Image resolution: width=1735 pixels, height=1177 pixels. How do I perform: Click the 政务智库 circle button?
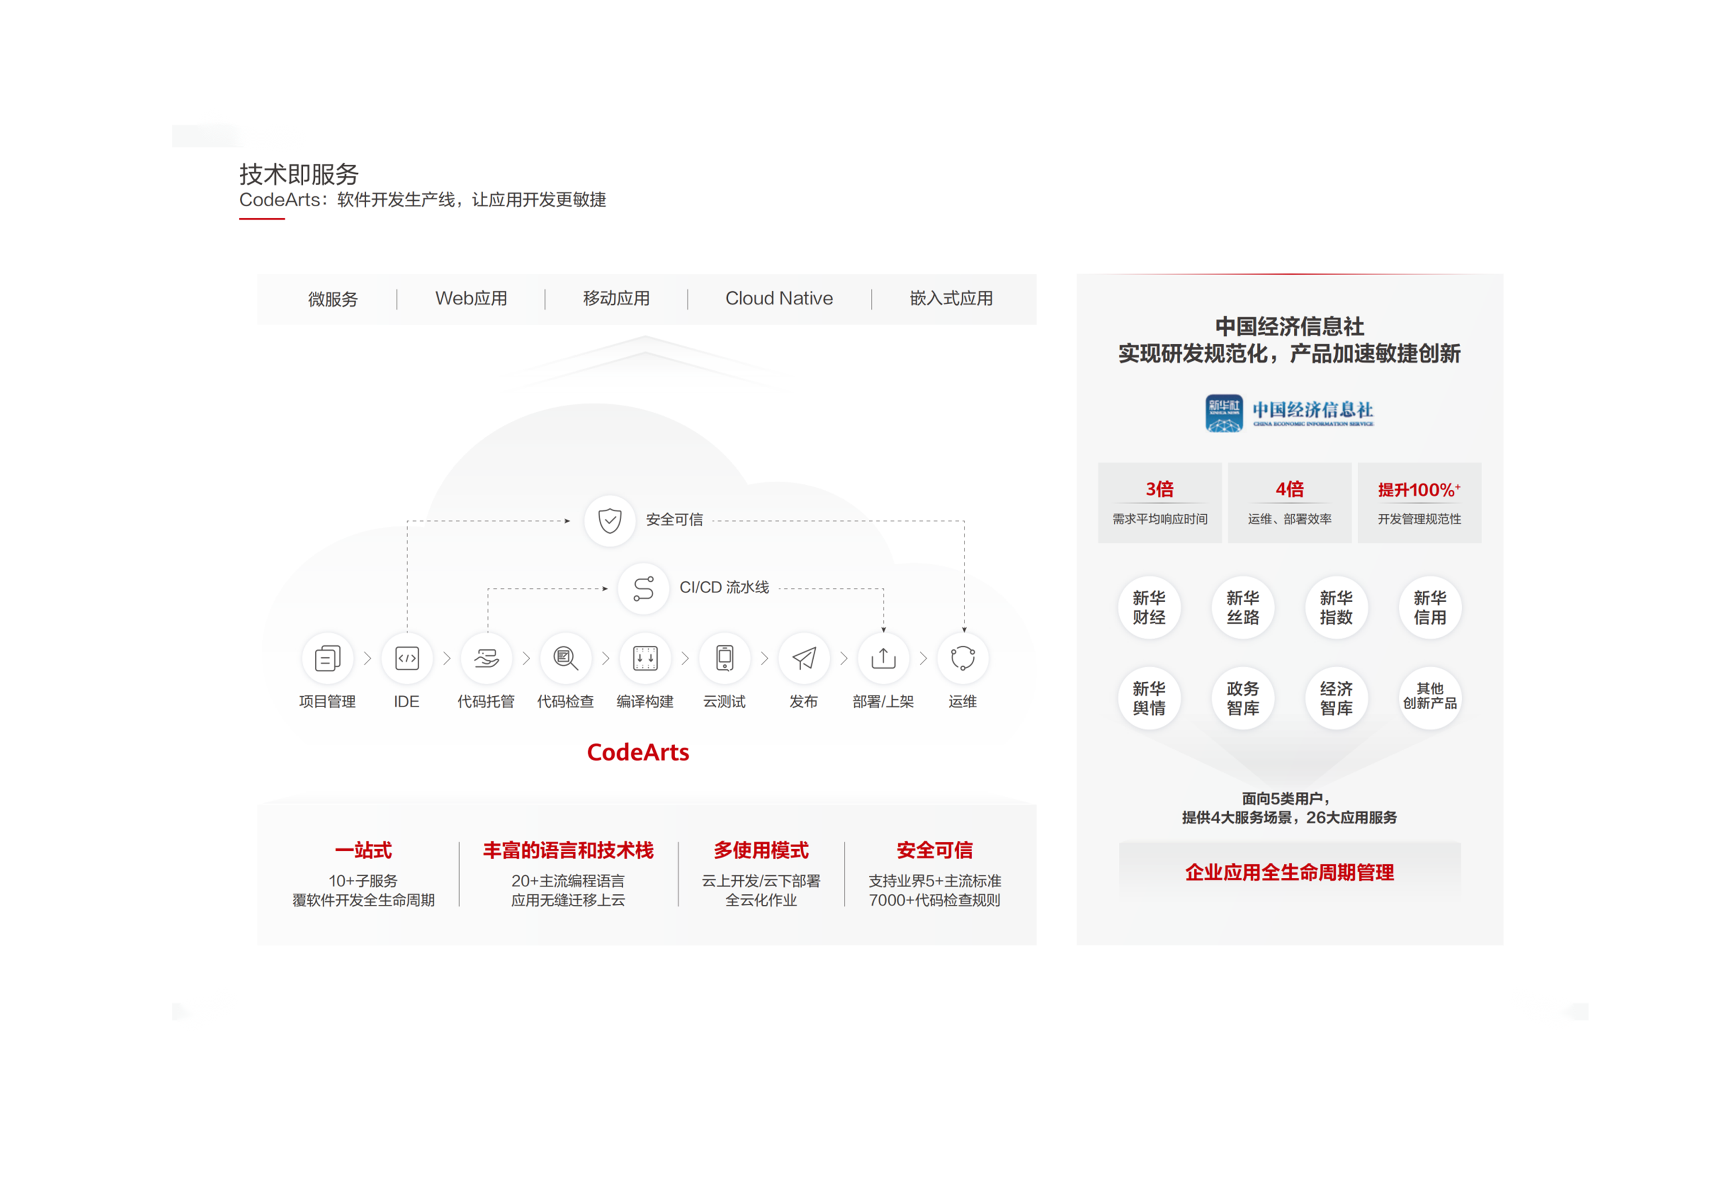(1242, 698)
